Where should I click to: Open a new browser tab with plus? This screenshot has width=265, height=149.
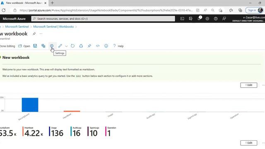(53, 3)
